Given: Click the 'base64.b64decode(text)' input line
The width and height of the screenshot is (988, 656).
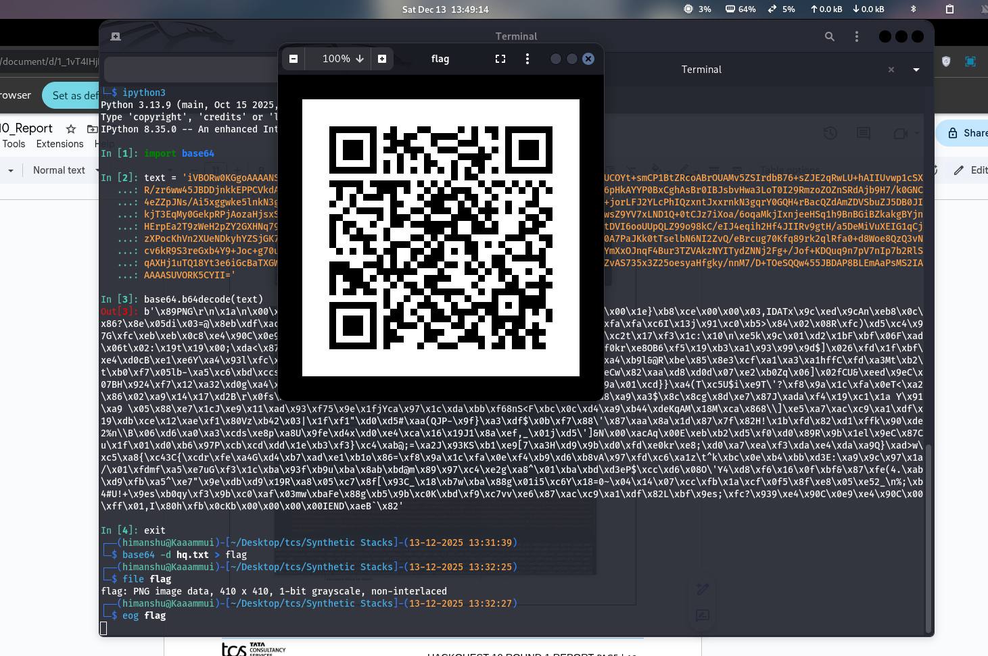Looking at the screenshot, I should [182, 299].
